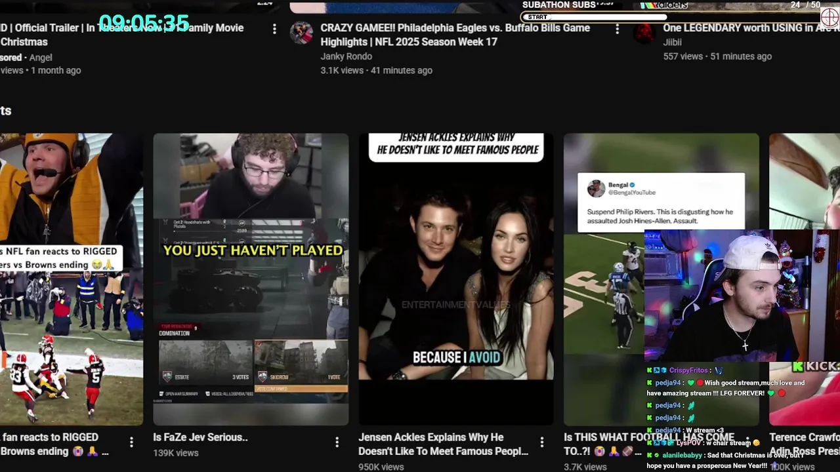Open Jensen Ackles Explains Why title link
This screenshot has height=472, width=840.
coord(443,444)
